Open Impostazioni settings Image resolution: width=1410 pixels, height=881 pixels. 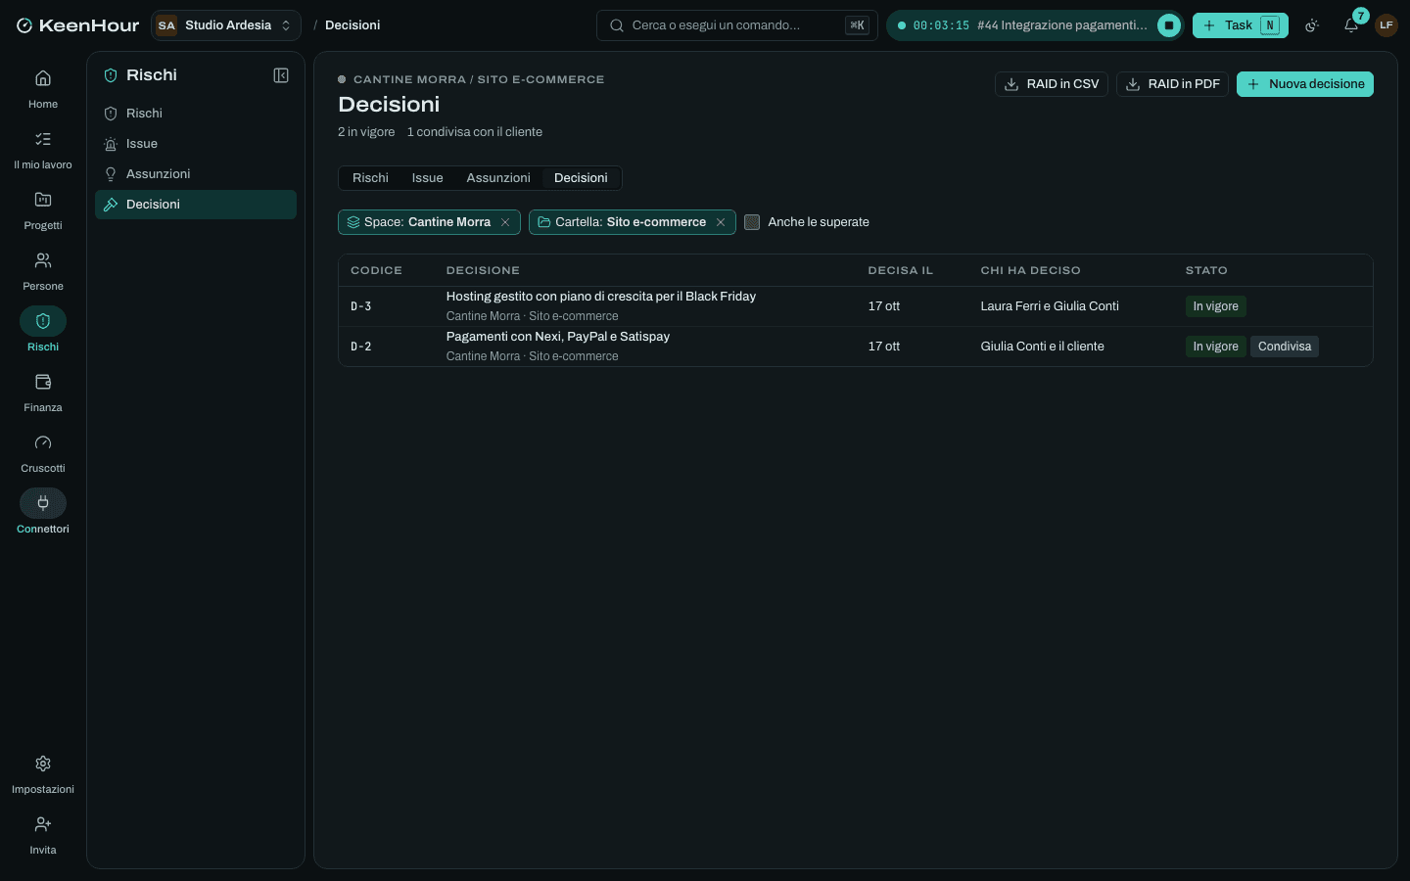43,774
